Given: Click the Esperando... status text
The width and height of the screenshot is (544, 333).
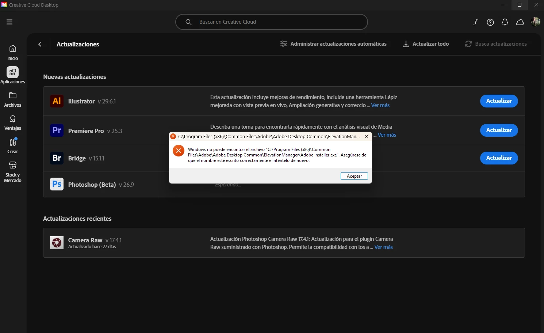Looking at the screenshot, I should [228, 185].
